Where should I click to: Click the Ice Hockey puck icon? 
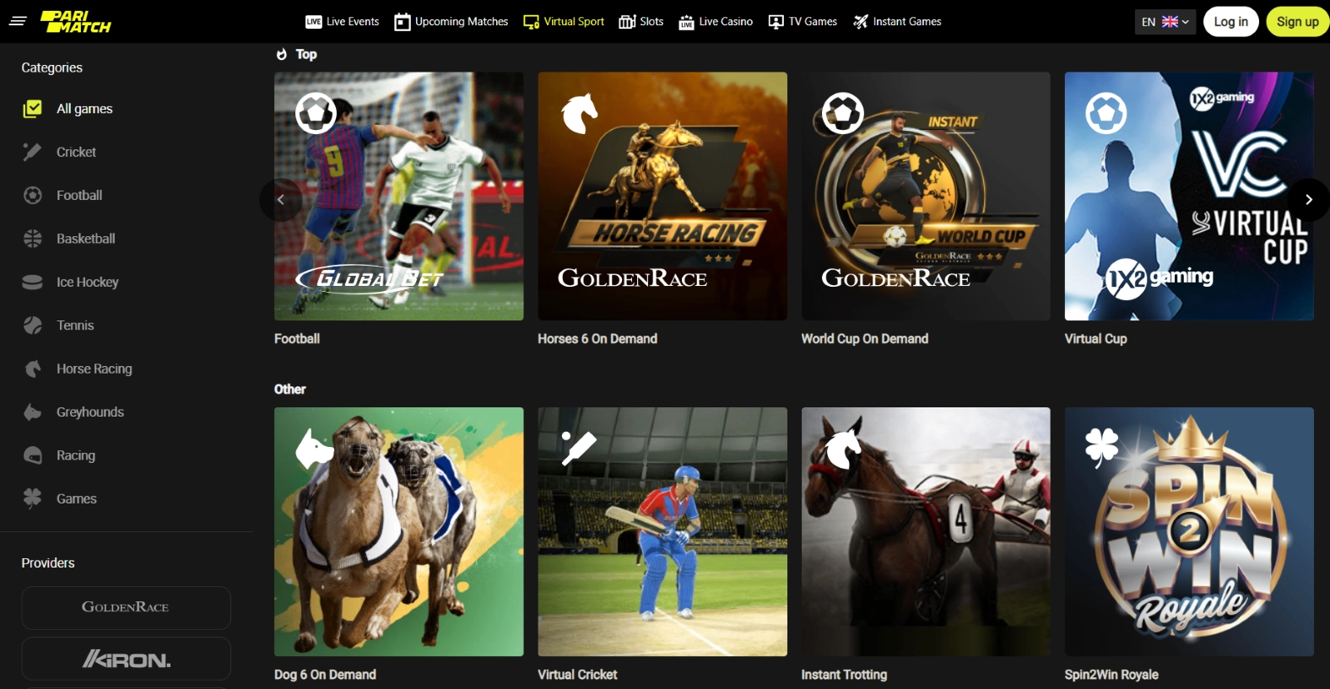(32, 282)
